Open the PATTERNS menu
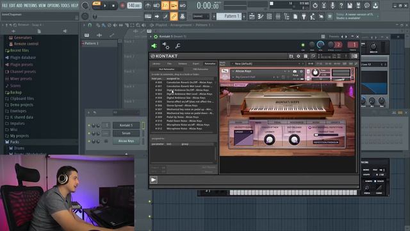The width and height of the screenshot is (410, 231). [31, 5]
